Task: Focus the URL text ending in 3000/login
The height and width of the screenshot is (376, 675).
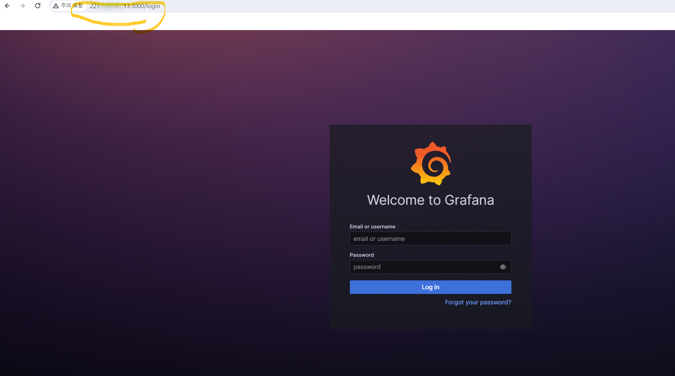Action: tap(142, 6)
